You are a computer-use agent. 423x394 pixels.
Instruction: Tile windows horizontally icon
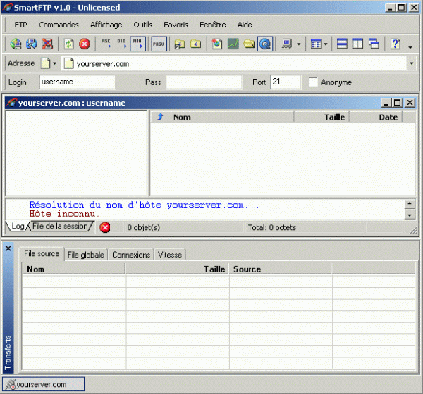[342, 44]
